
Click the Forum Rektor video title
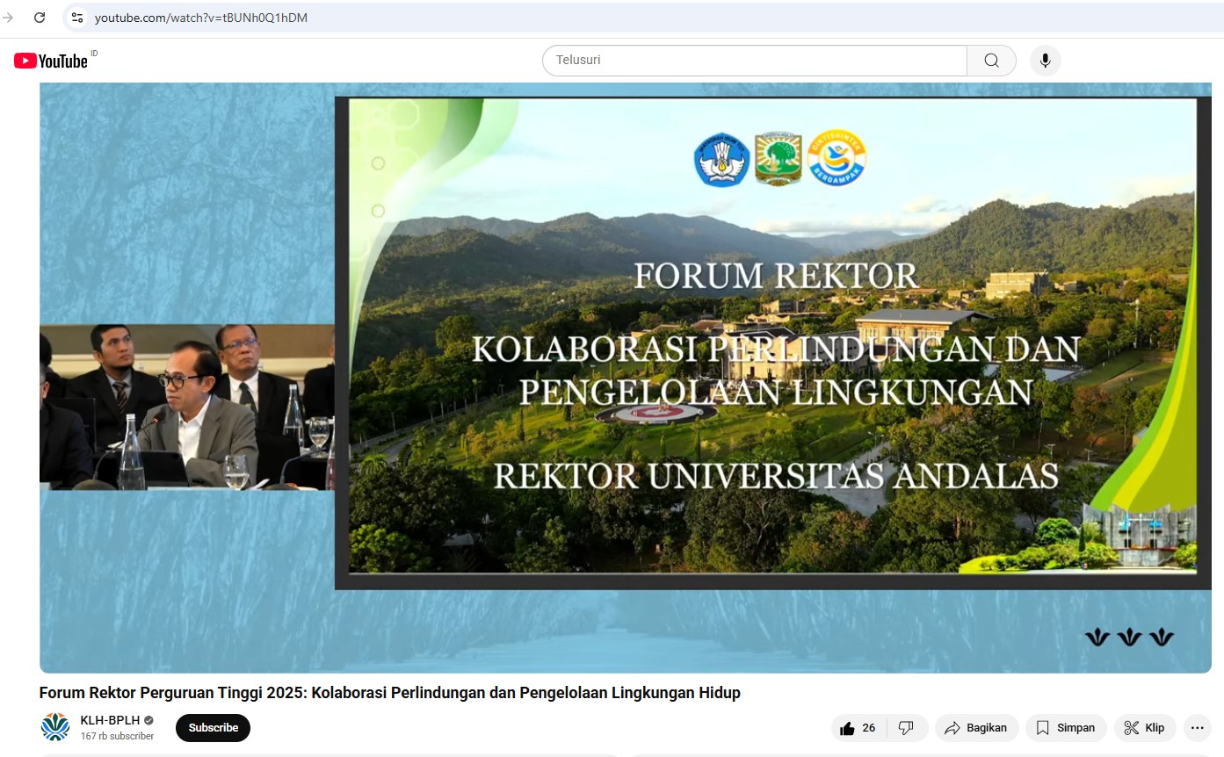coord(390,693)
